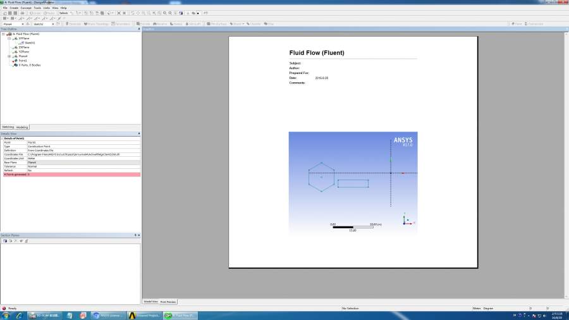Open the Concept menu

[x=26, y=8]
